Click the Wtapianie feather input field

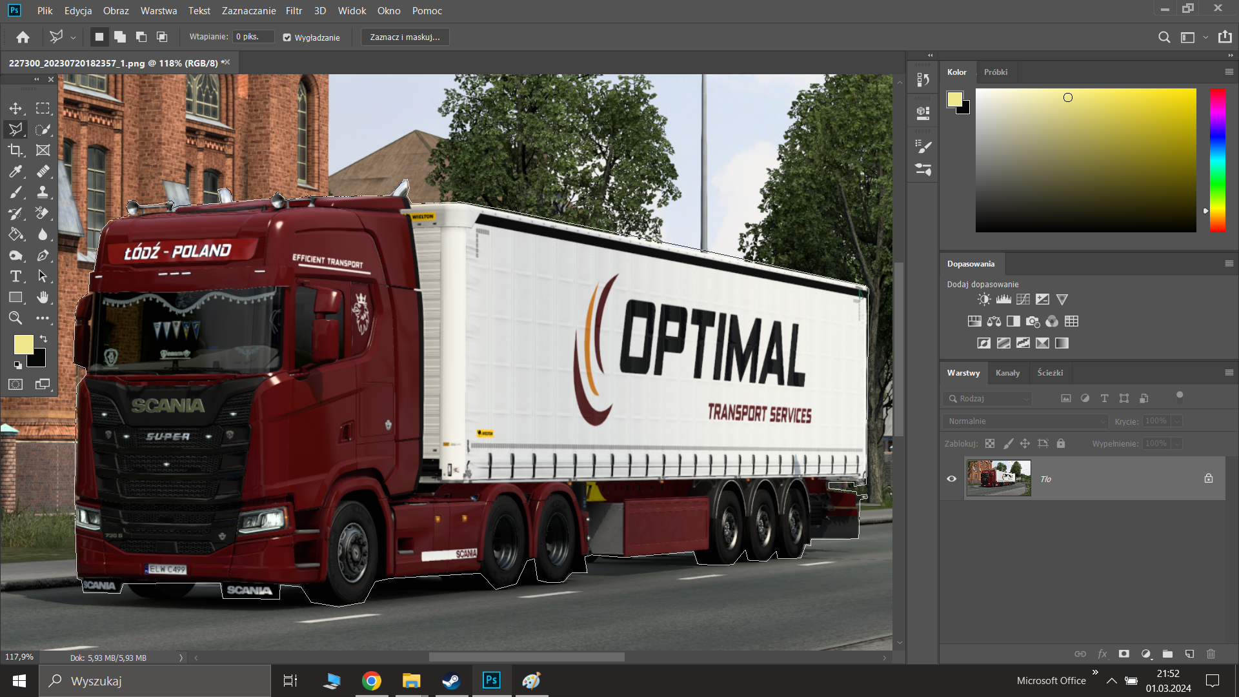[x=254, y=37]
